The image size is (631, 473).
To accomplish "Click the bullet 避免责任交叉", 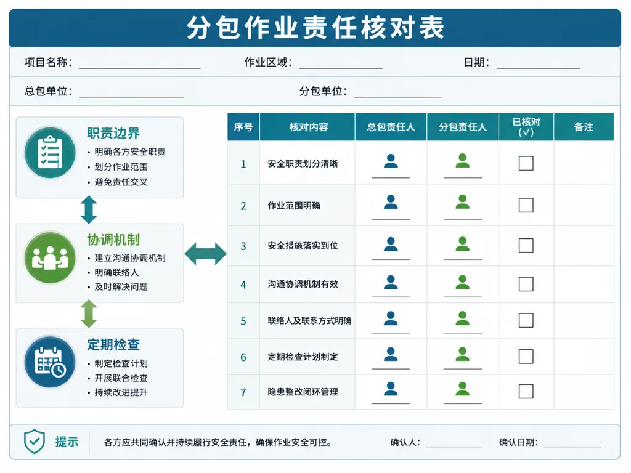I will click(121, 182).
